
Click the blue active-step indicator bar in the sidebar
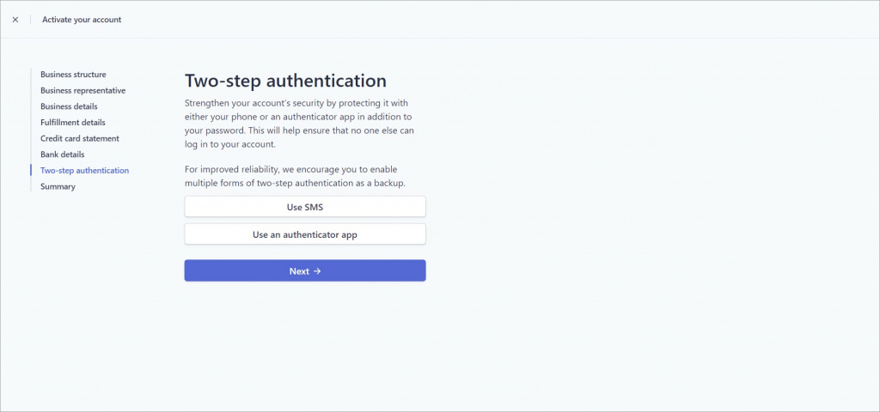click(31, 171)
